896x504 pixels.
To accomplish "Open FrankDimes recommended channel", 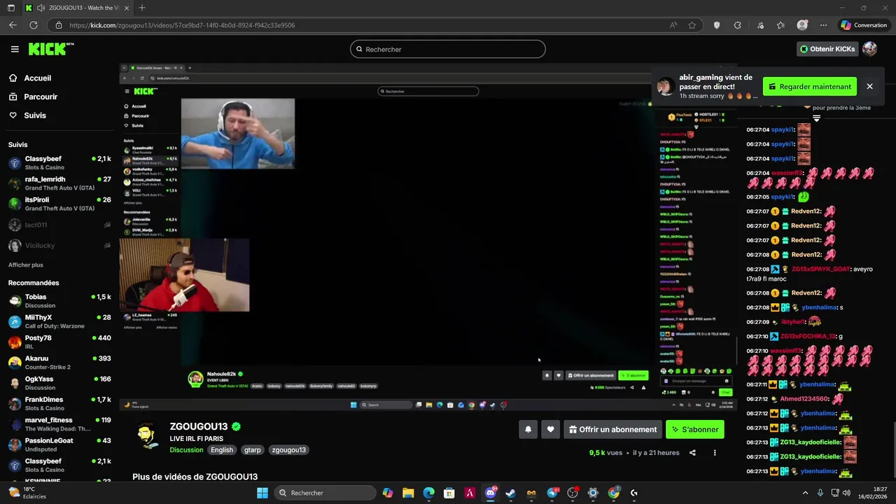I will click(x=59, y=404).
